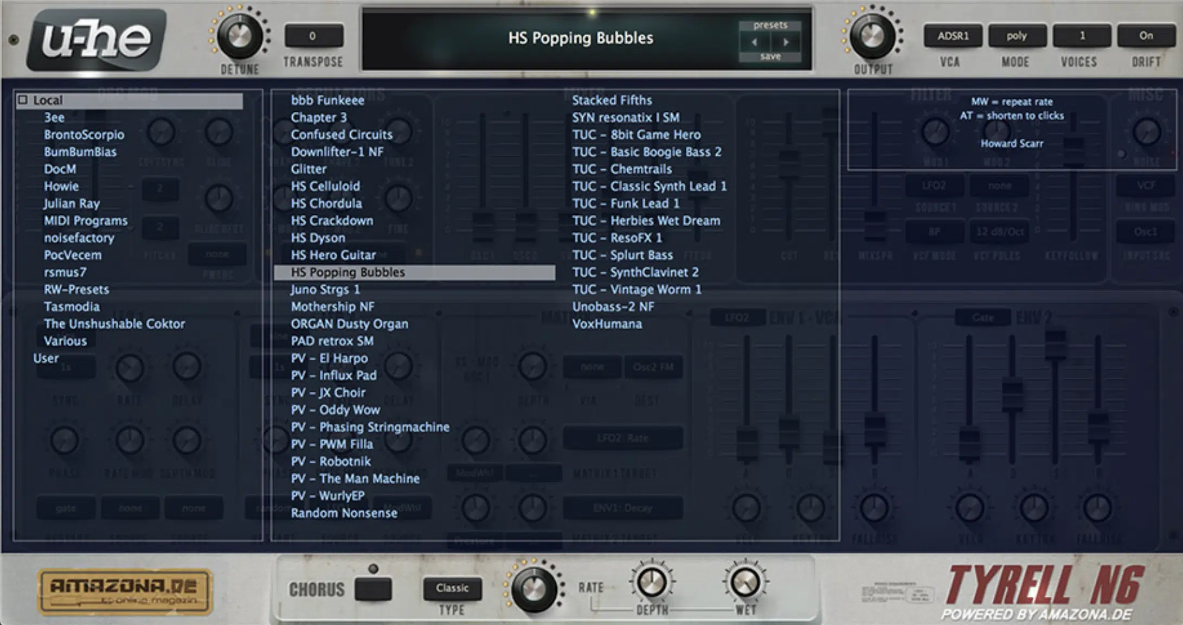Image resolution: width=1183 pixels, height=625 pixels.
Task: Load the bbb Funkeee preset
Action: (327, 100)
